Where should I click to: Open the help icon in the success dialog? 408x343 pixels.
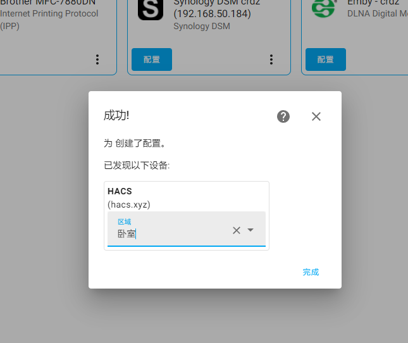(283, 116)
